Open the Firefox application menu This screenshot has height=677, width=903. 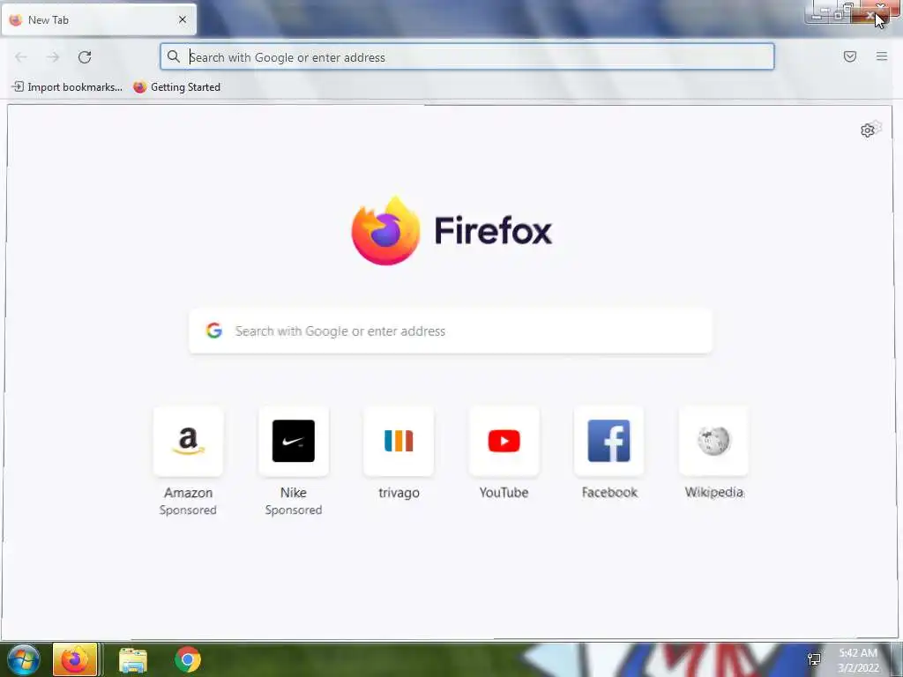(x=881, y=56)
